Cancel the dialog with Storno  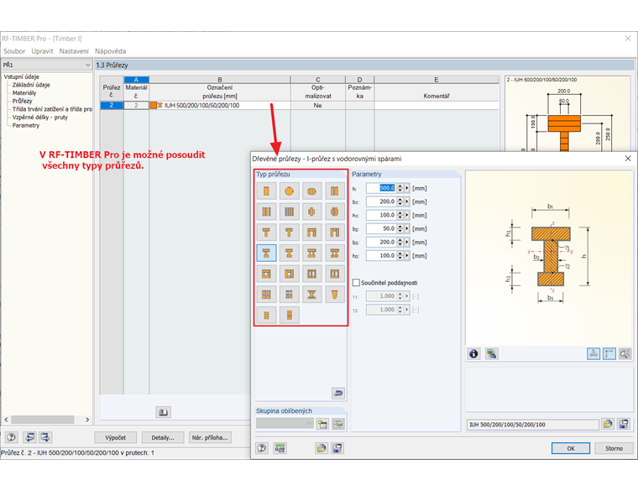614,448
